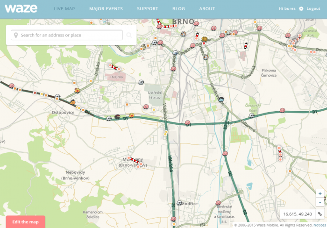This screenshot has height=228, width=327.
Task: Zoom in with the plus button
Action: tap(320, 193)
